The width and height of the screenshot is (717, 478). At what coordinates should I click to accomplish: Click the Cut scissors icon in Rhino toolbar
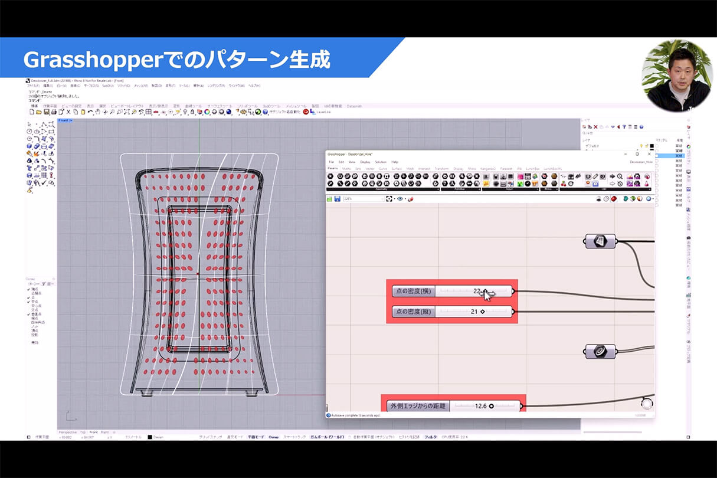tap(68, 112)
